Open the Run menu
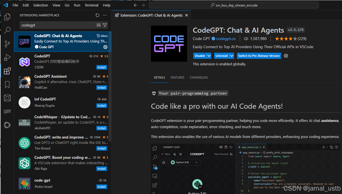 (77, 5)
